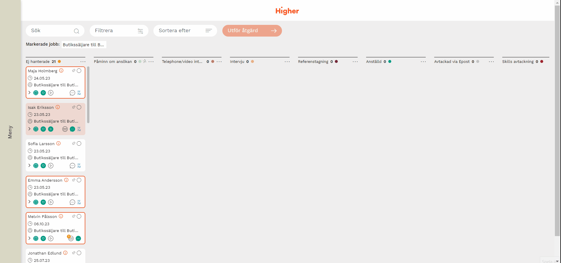
Task: Click the video play icon on Emma Andersson's card
Action: (51, 202)
